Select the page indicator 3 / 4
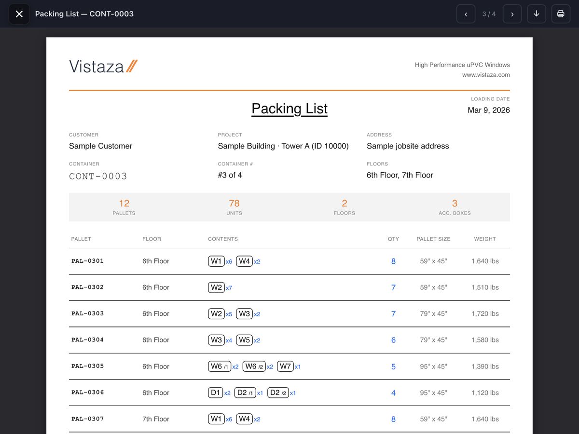Viewport: 579px width, 434px height. (489, 14)
